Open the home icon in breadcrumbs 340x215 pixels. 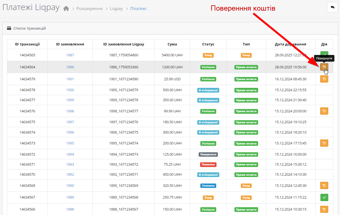tap(66, 9)
